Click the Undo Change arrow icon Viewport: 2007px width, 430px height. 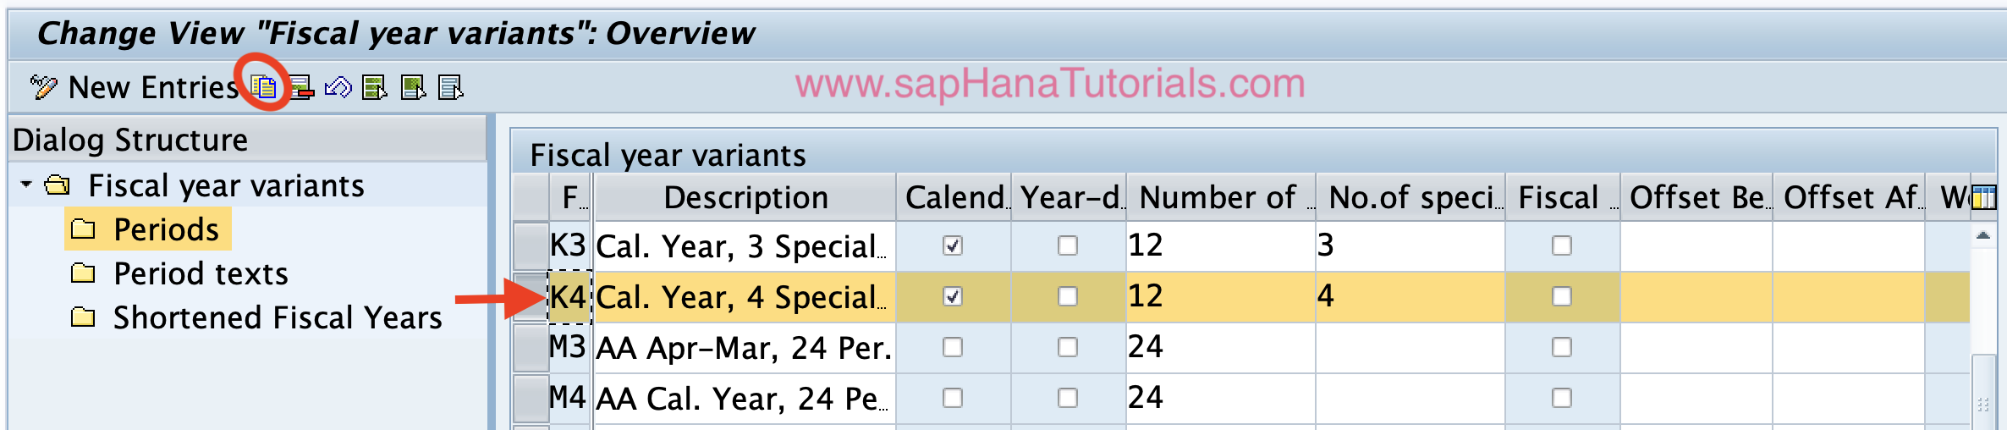click(338, 87)
